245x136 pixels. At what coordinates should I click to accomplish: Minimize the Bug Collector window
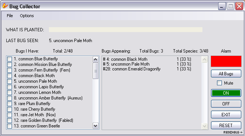(222, 6)
